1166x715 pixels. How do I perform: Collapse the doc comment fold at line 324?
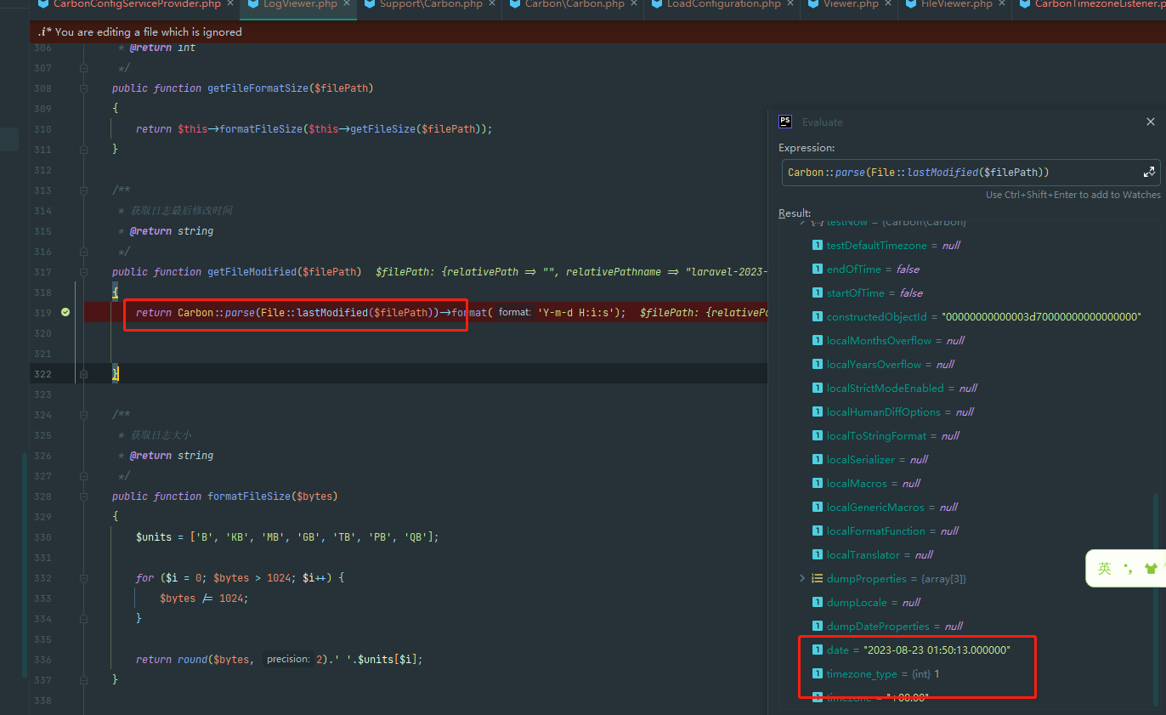pyautogui.click(x=83, y=415)
